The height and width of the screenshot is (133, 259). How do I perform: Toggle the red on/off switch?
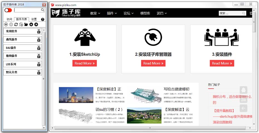coord(8,10)
